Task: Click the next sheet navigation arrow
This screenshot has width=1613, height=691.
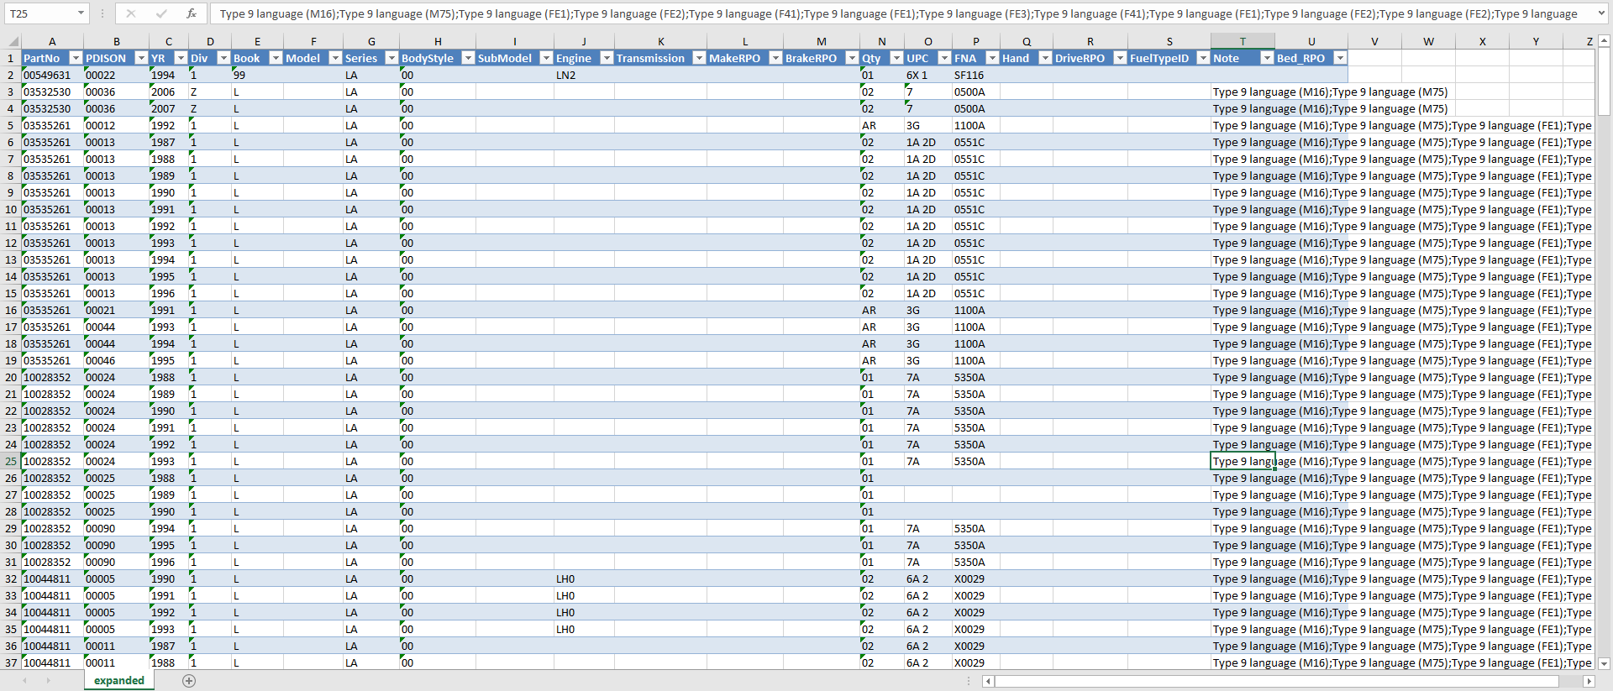Action: (48, 681)
